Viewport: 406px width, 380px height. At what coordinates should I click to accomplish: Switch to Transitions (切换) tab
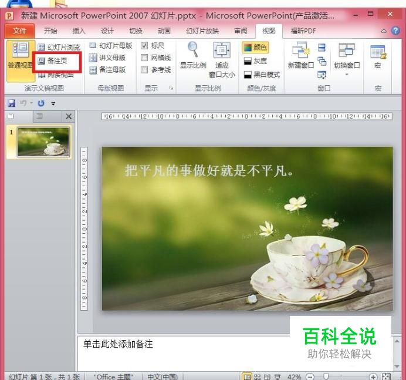pyautogui.click(x=136, y=31)
